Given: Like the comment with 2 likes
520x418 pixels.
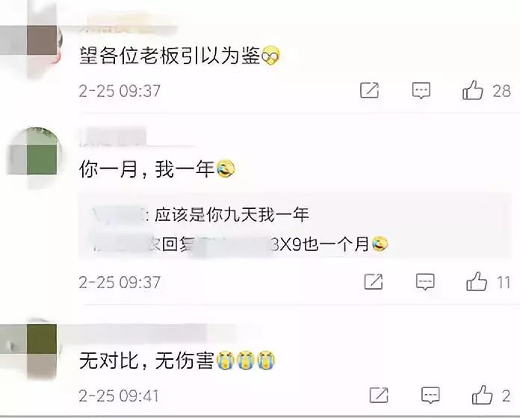Looking at the screenshot, I should pyautogui.click(x=482, y=395).
